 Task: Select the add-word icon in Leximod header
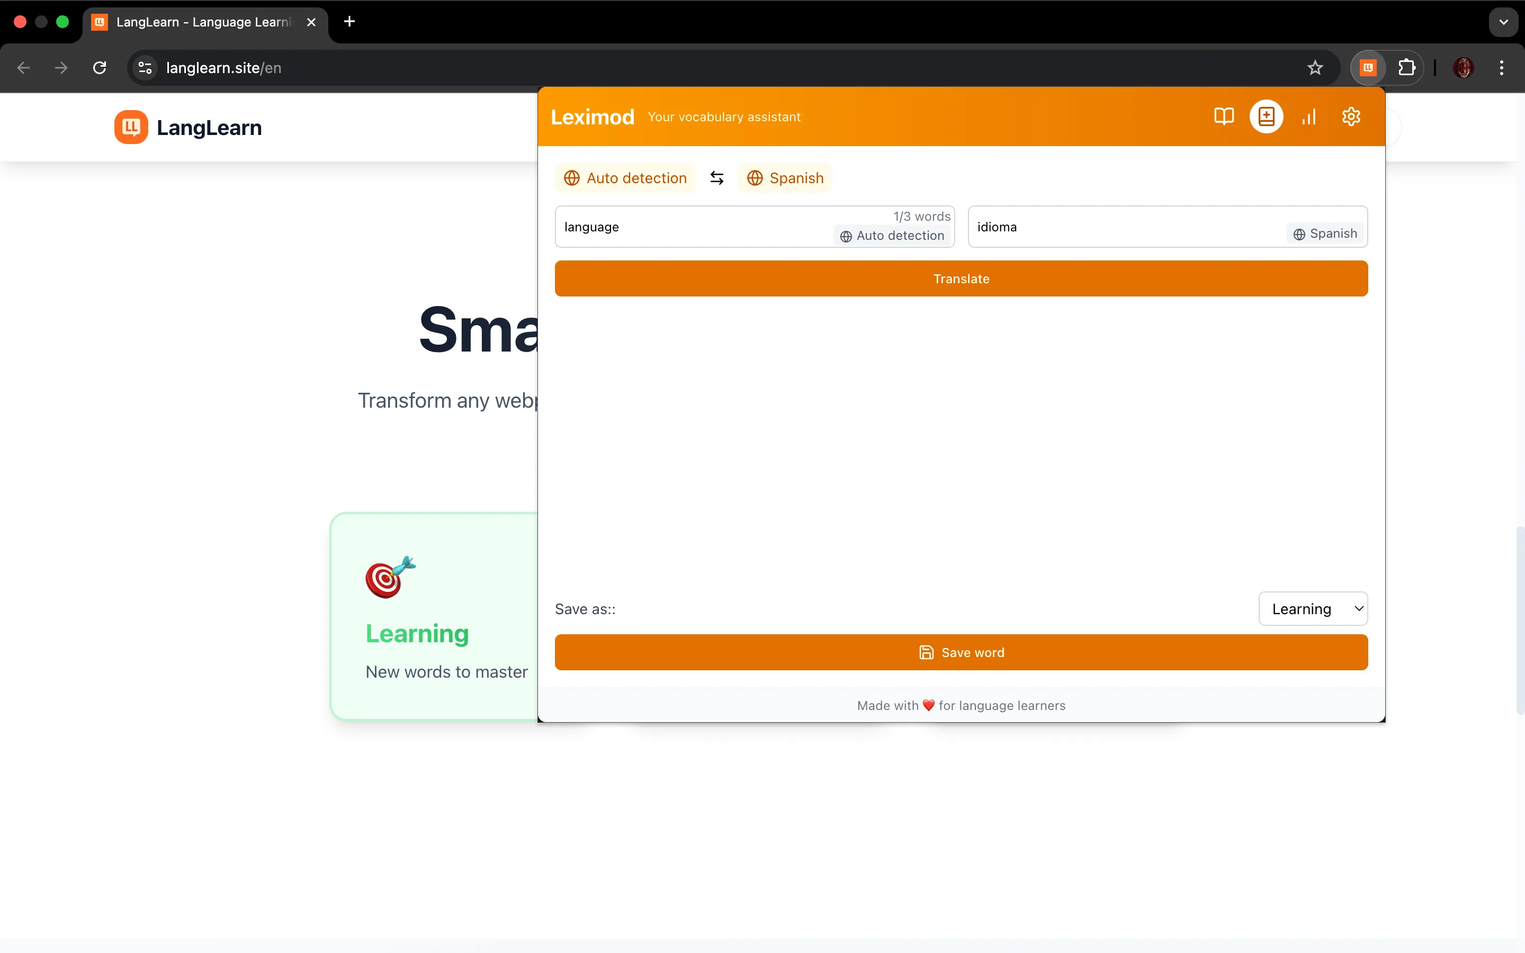pos(1266,116)
